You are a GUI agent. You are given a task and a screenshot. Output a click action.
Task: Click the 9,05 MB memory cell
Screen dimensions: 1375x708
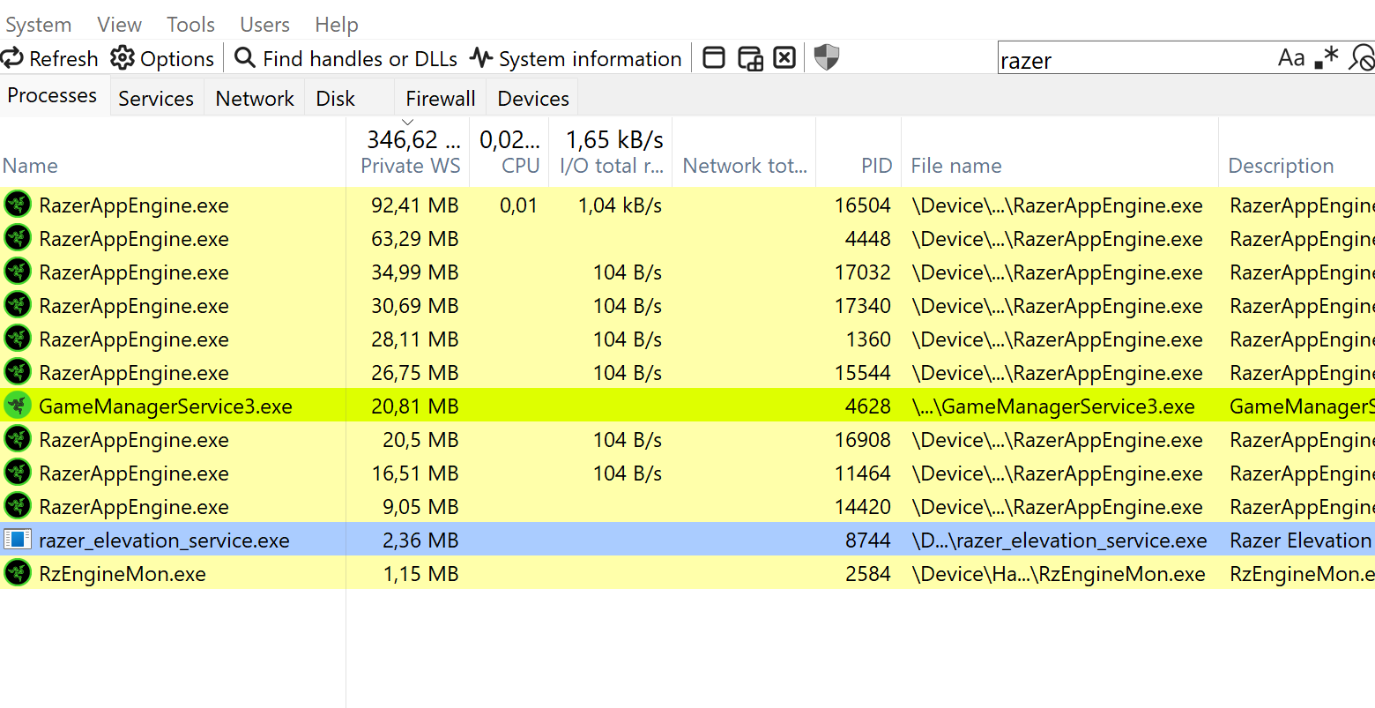pos(420,507)
